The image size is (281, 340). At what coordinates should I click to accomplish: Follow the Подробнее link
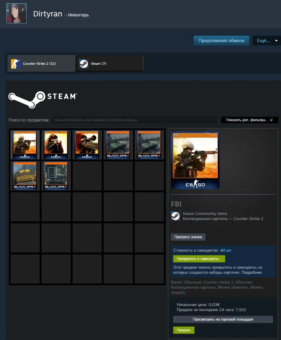(252, 272)
